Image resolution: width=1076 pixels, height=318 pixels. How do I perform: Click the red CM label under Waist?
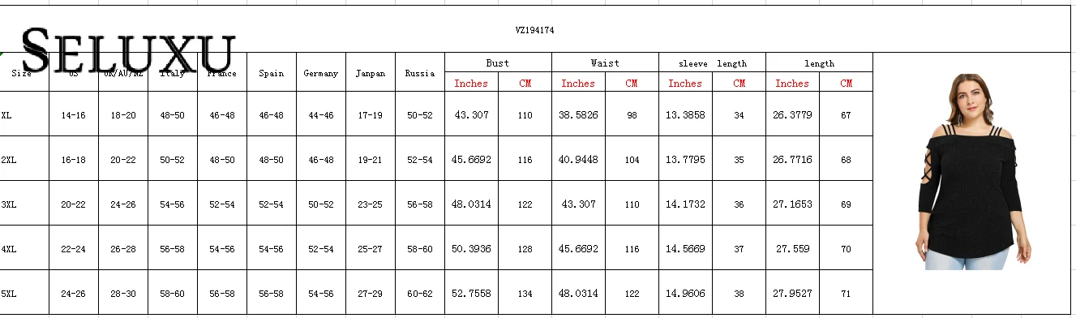click(x=632, y=83)
